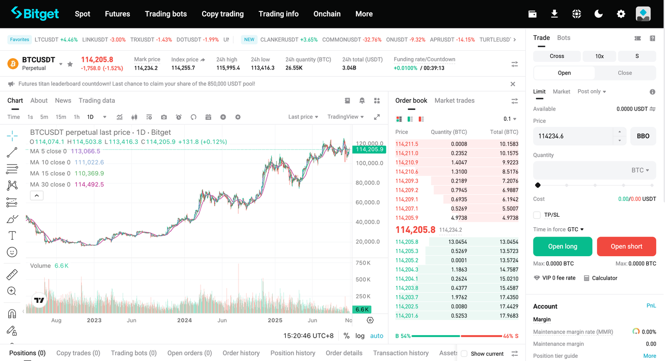The height and width of the screenshot is (361, 665).
Task: Pick the text annotation tool
Action: 11,235
